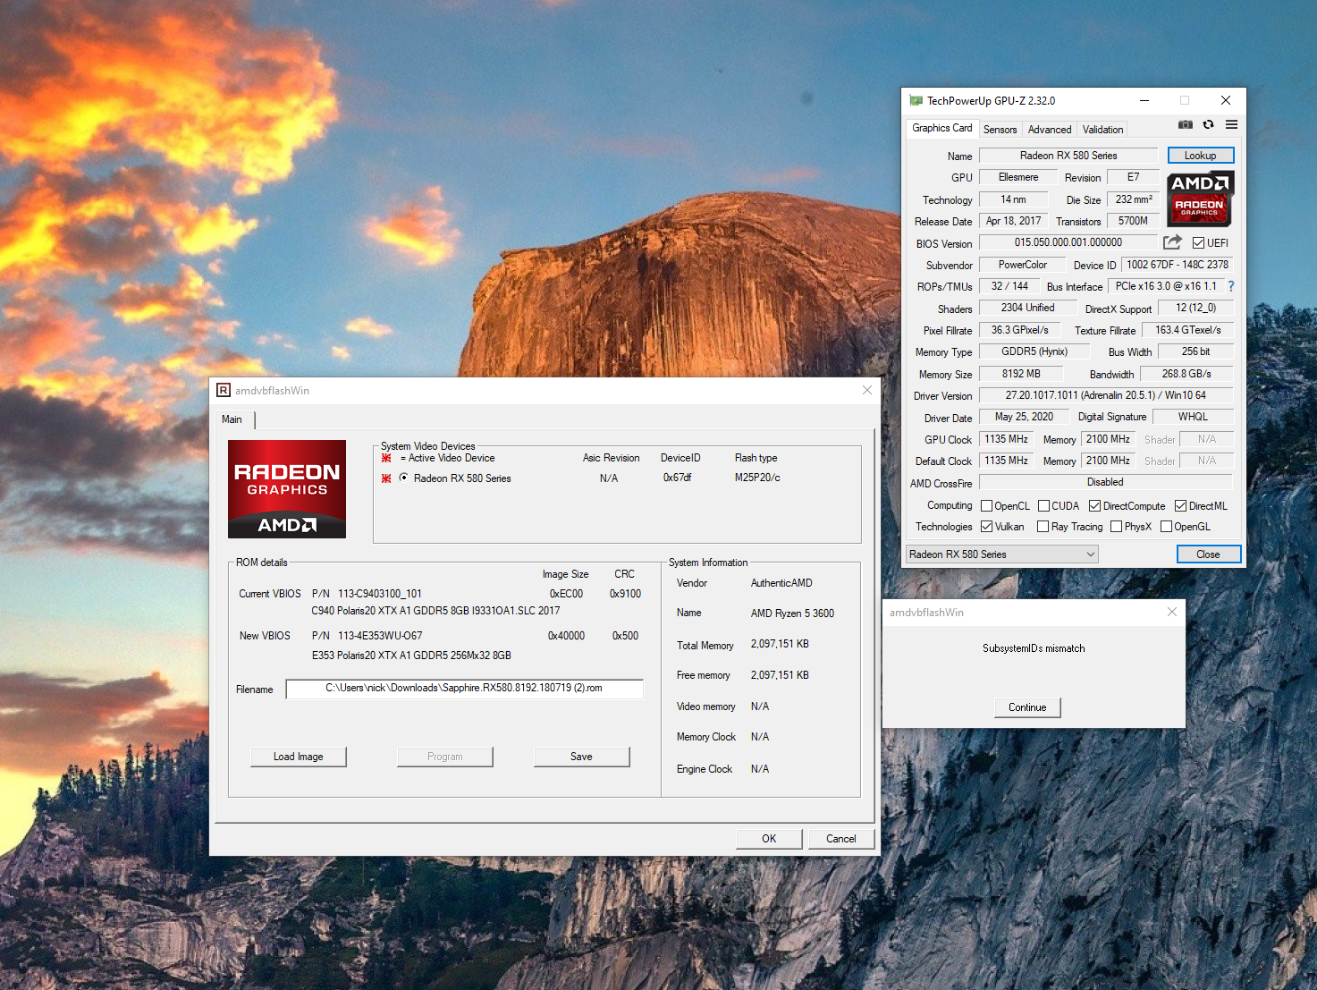Viewport: 1317px width, 990px height.
Task: Toggle the PhysX checkbox
Action: pos(1116,527)
